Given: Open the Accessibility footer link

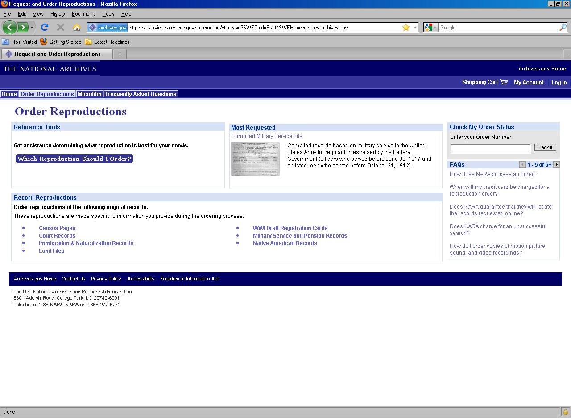Looking at the screenshot, I should (x=141, y=279).
